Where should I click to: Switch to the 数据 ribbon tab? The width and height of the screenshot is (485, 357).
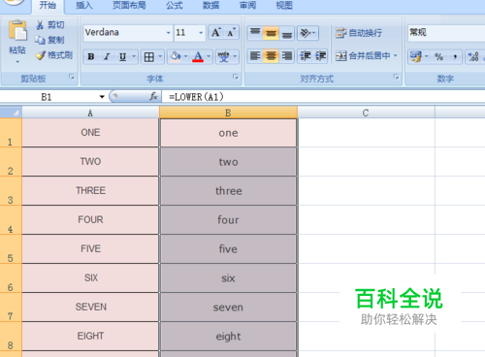click(x=210, y=6)
